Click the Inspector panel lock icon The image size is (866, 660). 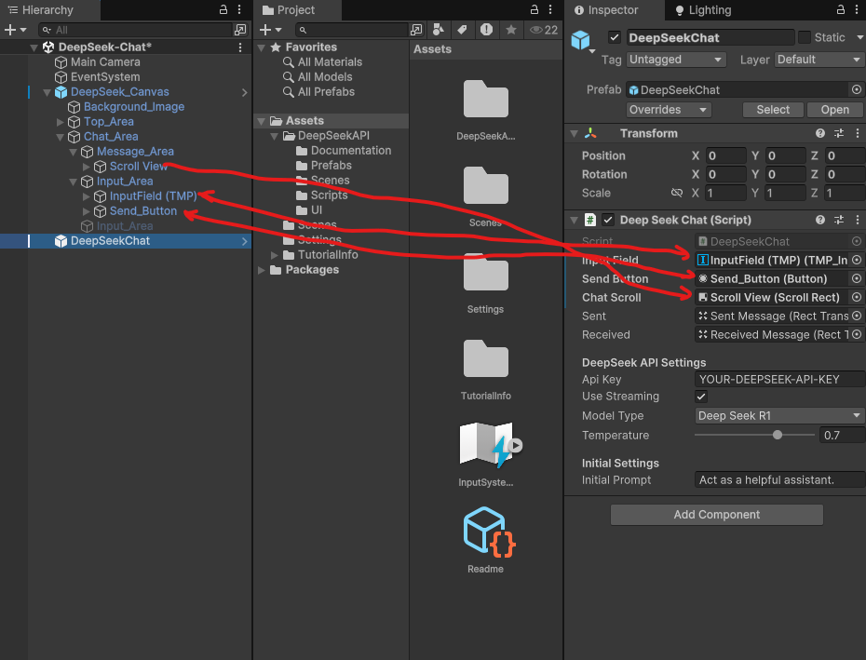tap(841, 9)
